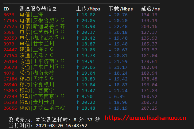Screen dimensions: 194x129
Task: Click server name 移动|天津5G
Action: 37,79
